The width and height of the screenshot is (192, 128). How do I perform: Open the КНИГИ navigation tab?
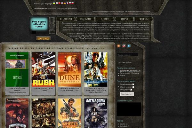(x=105, y=19)
